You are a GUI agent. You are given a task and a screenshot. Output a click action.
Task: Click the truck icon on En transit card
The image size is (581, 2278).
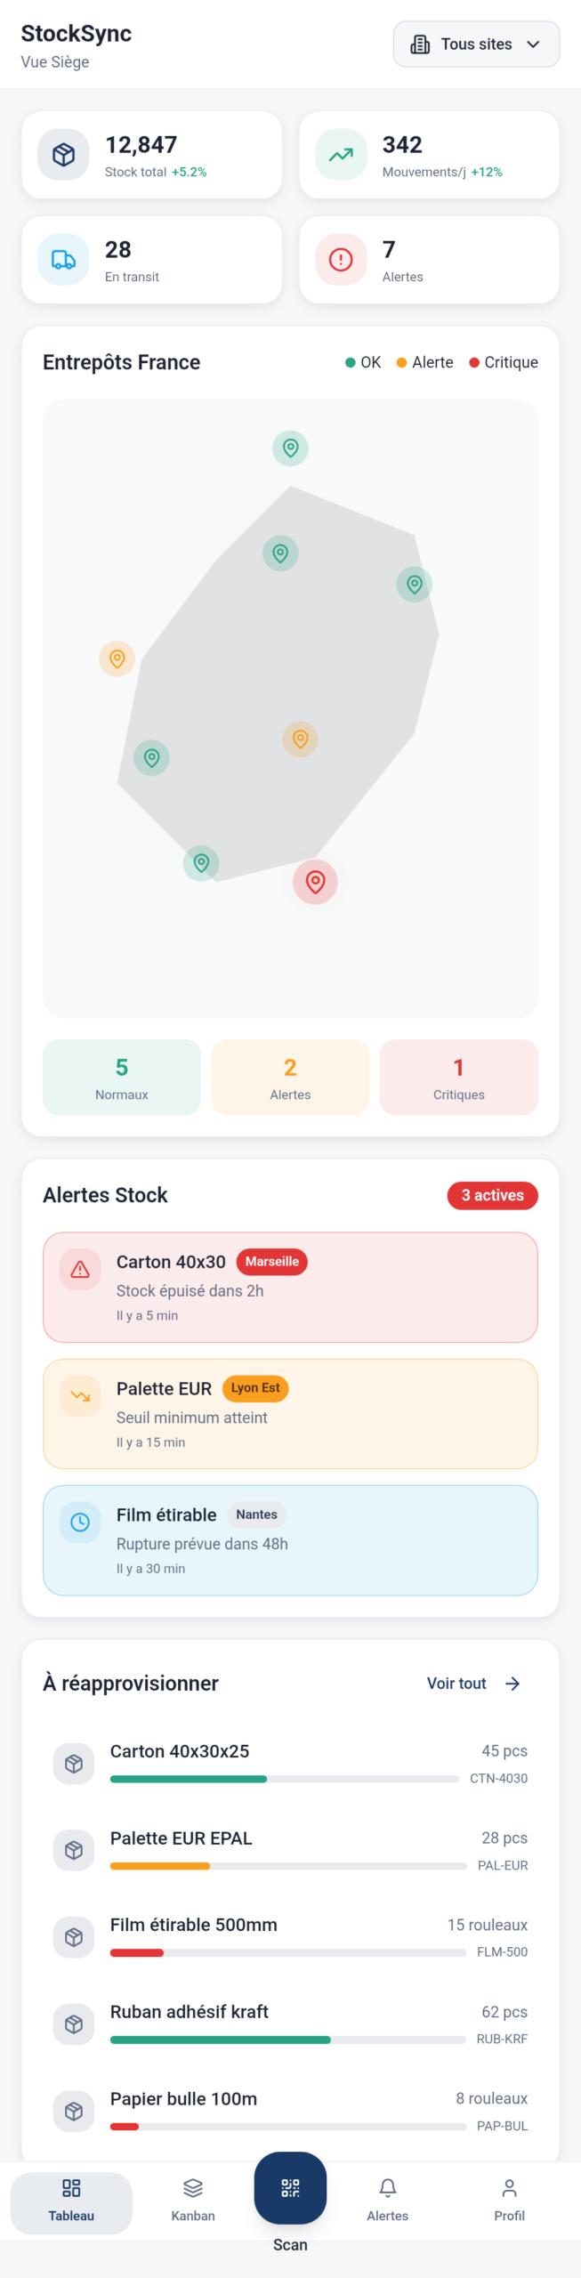click(x=63, y=260)
